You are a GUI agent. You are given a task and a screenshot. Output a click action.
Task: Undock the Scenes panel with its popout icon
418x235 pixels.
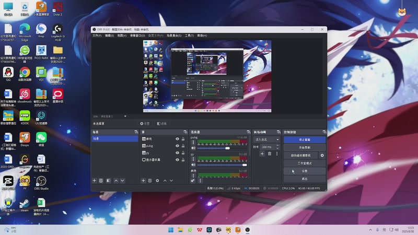coord(136,132)
